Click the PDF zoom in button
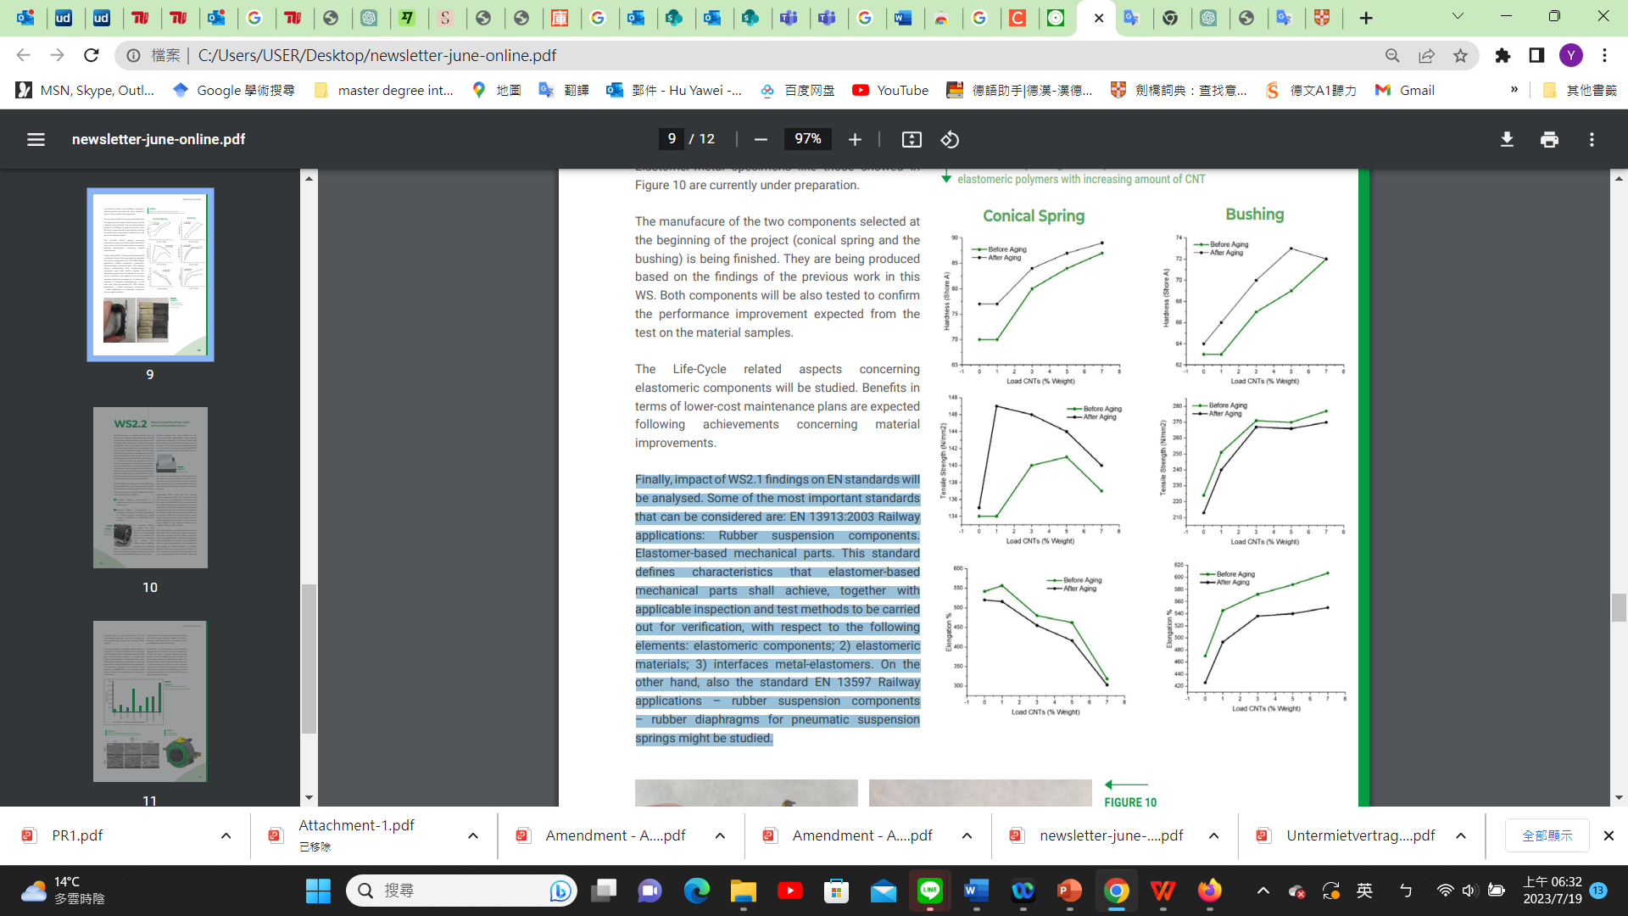Screen dimensions: 1628x916 pos(855,139)
